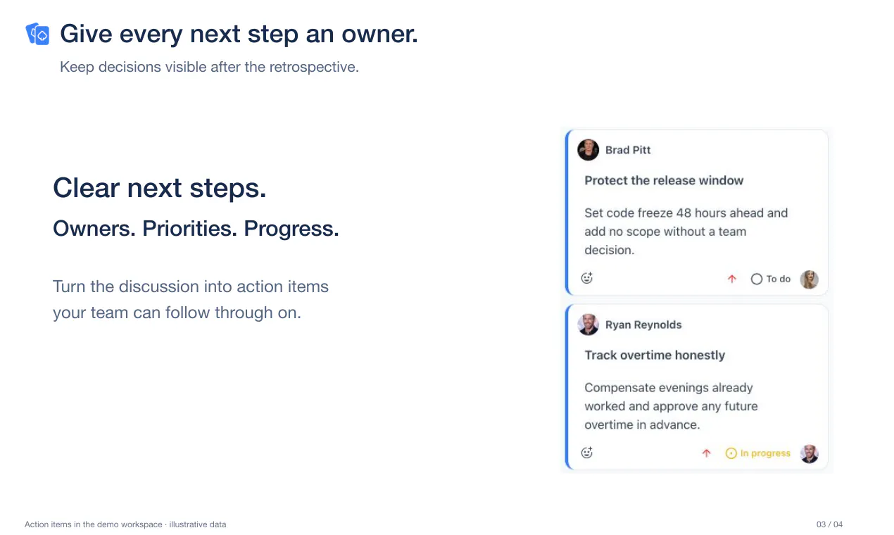Click paragraph beginning Turn the discussion into action items
894x535 pixels.
coord(191,299)
